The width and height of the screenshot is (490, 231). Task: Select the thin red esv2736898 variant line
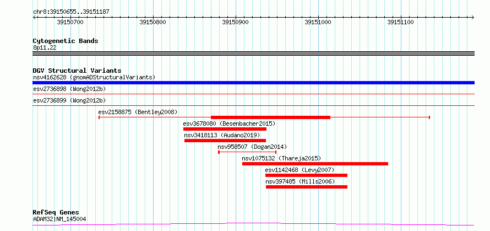(x=253, y=94)
